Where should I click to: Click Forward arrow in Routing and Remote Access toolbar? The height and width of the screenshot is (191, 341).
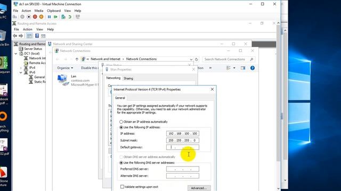(x=21, y=36)
